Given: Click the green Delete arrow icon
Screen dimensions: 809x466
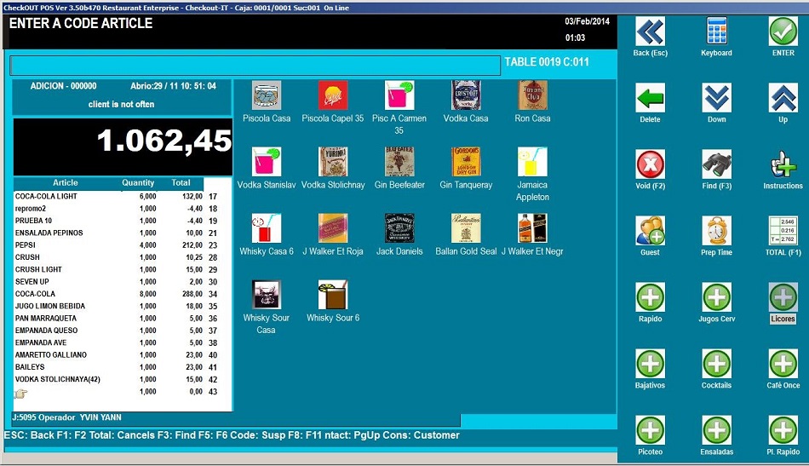Looking at the screenshot, I should (651, 98).
